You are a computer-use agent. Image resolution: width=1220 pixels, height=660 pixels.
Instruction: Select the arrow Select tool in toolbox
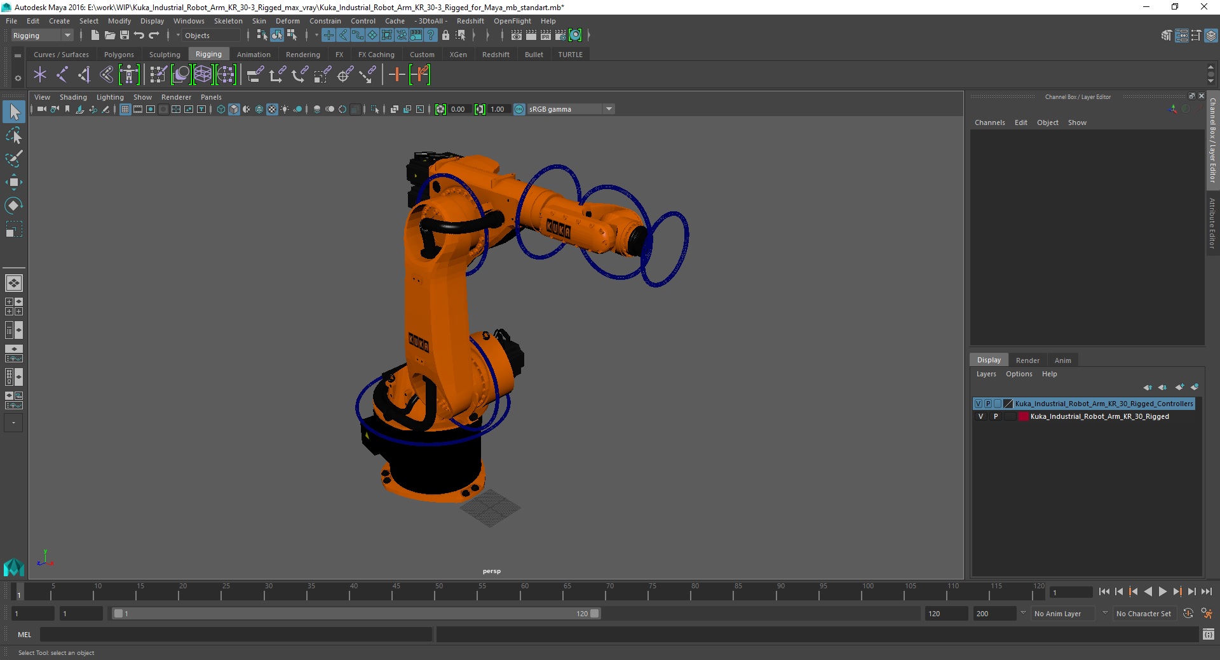point(14,112)
